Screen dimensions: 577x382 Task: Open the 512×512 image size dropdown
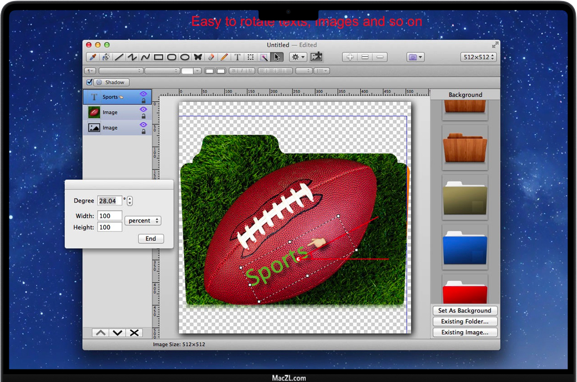click(x=478, y=57)
